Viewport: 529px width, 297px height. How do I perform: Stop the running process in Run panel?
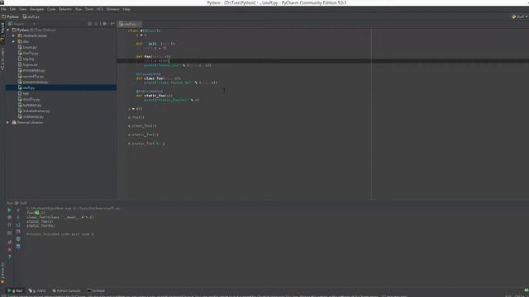9,217
